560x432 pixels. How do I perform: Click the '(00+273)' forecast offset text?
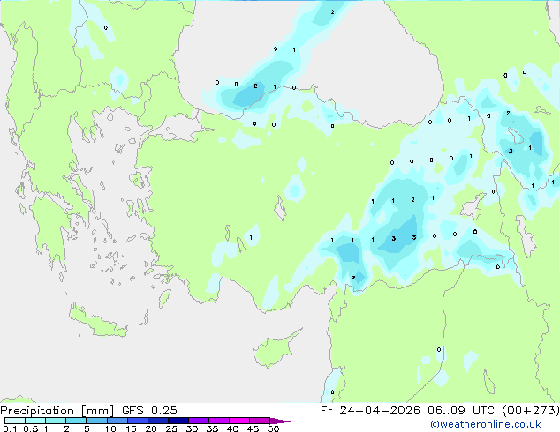[531, 410]
